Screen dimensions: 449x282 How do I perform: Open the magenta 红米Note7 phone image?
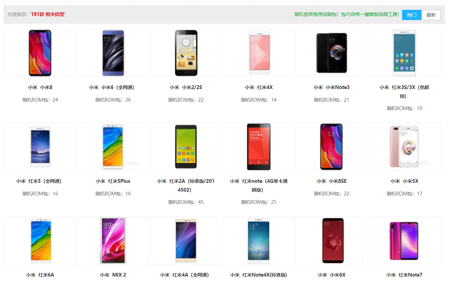[x=404, y=241]
